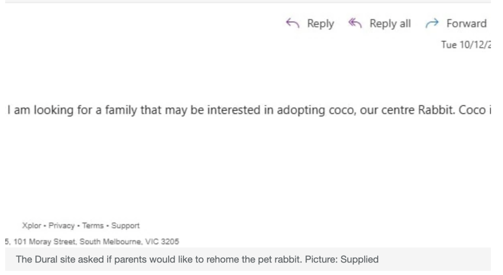Click the Reply all double-arrow icon
Viewport: 503px width, 275px height.
(x=355, y=24)
